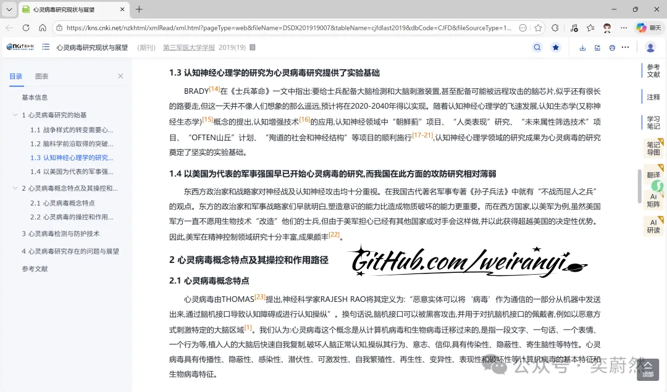The width and height of the screenshot is (667, 392).
Task: Open the 翻译 translation side panel
Action: (x=653, y=175)
